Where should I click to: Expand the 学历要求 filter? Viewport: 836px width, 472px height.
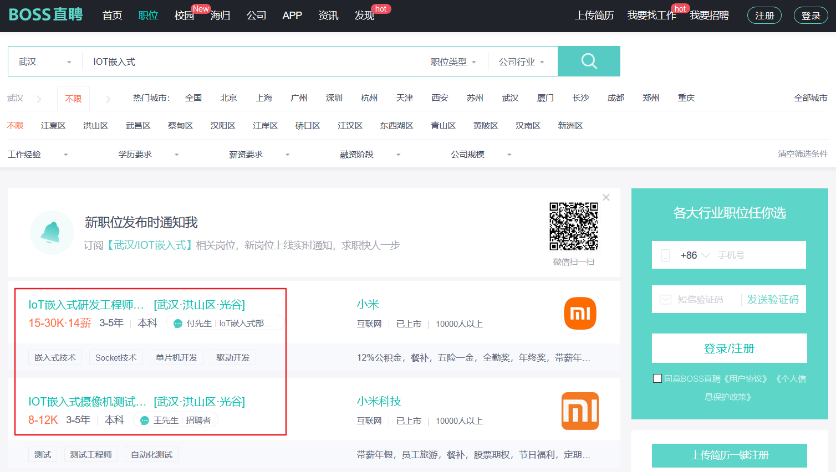(149, 155)
